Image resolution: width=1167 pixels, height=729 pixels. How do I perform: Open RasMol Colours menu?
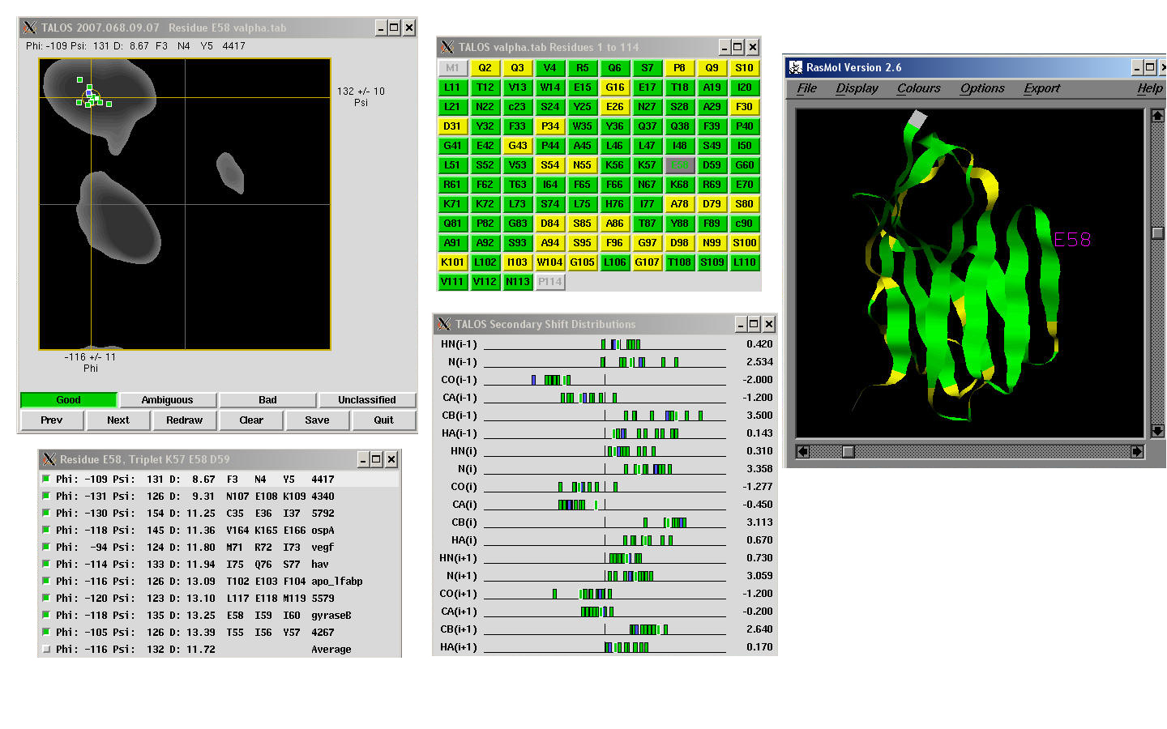point(919,88)
